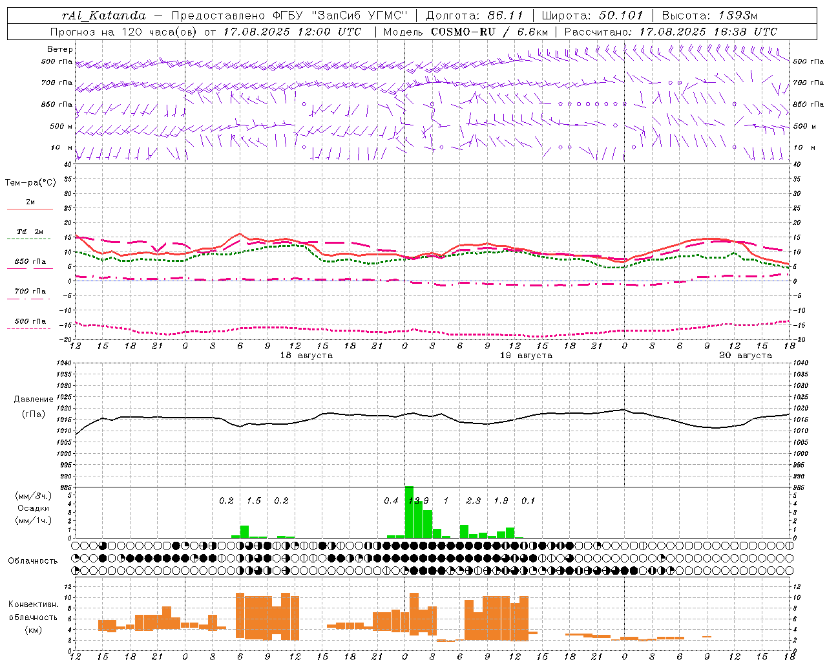Click the Осадки precipitation label

pos(33,508)
